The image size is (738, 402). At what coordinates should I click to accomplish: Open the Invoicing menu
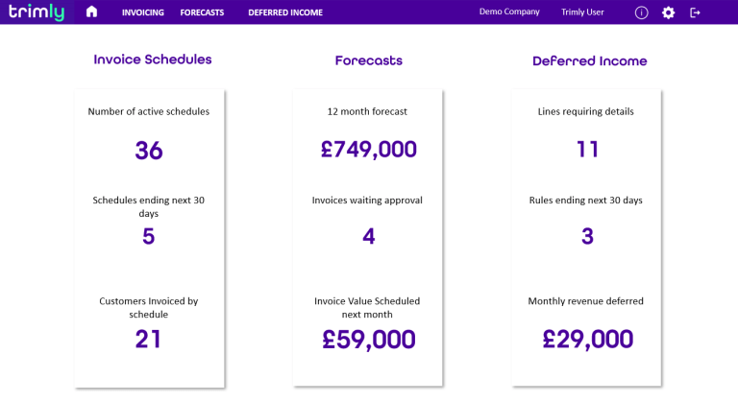point(143,12)
